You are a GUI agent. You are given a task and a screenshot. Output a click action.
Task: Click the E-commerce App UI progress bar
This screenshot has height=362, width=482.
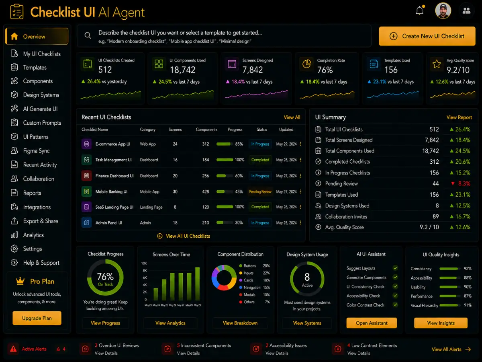tap(225, 144)
